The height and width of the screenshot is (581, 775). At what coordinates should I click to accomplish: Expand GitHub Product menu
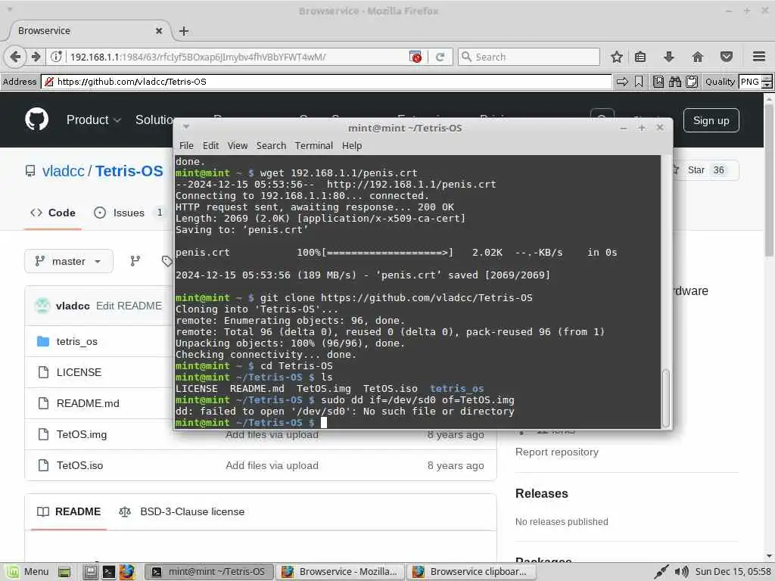93,120
